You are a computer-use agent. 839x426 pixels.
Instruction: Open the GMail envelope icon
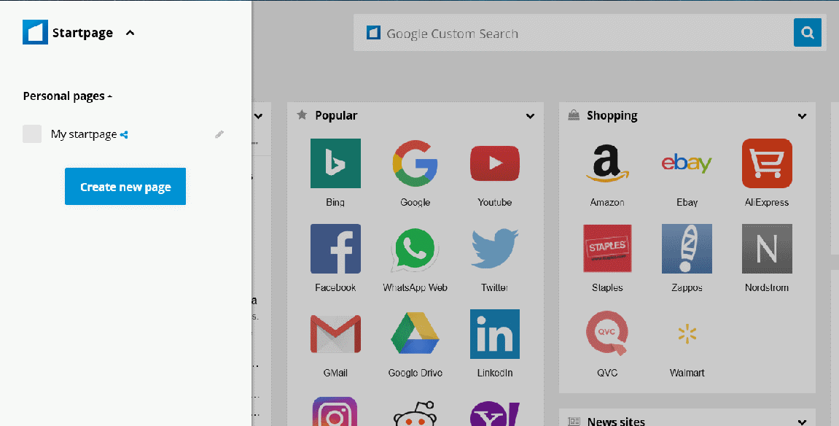point(335,334)
